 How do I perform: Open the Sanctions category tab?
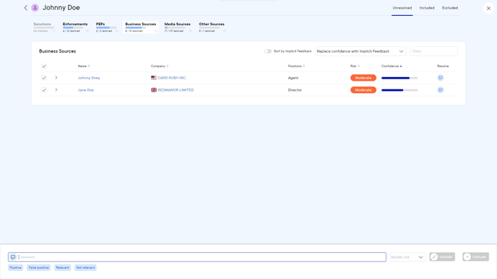[x=44, y=27]
